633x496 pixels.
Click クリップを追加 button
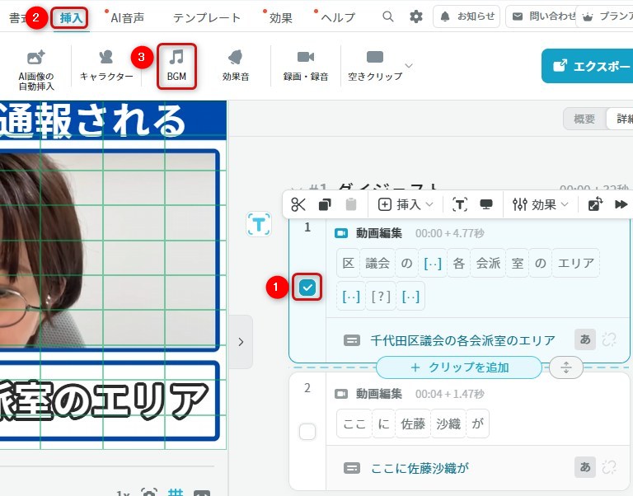(x=459, y=367)
